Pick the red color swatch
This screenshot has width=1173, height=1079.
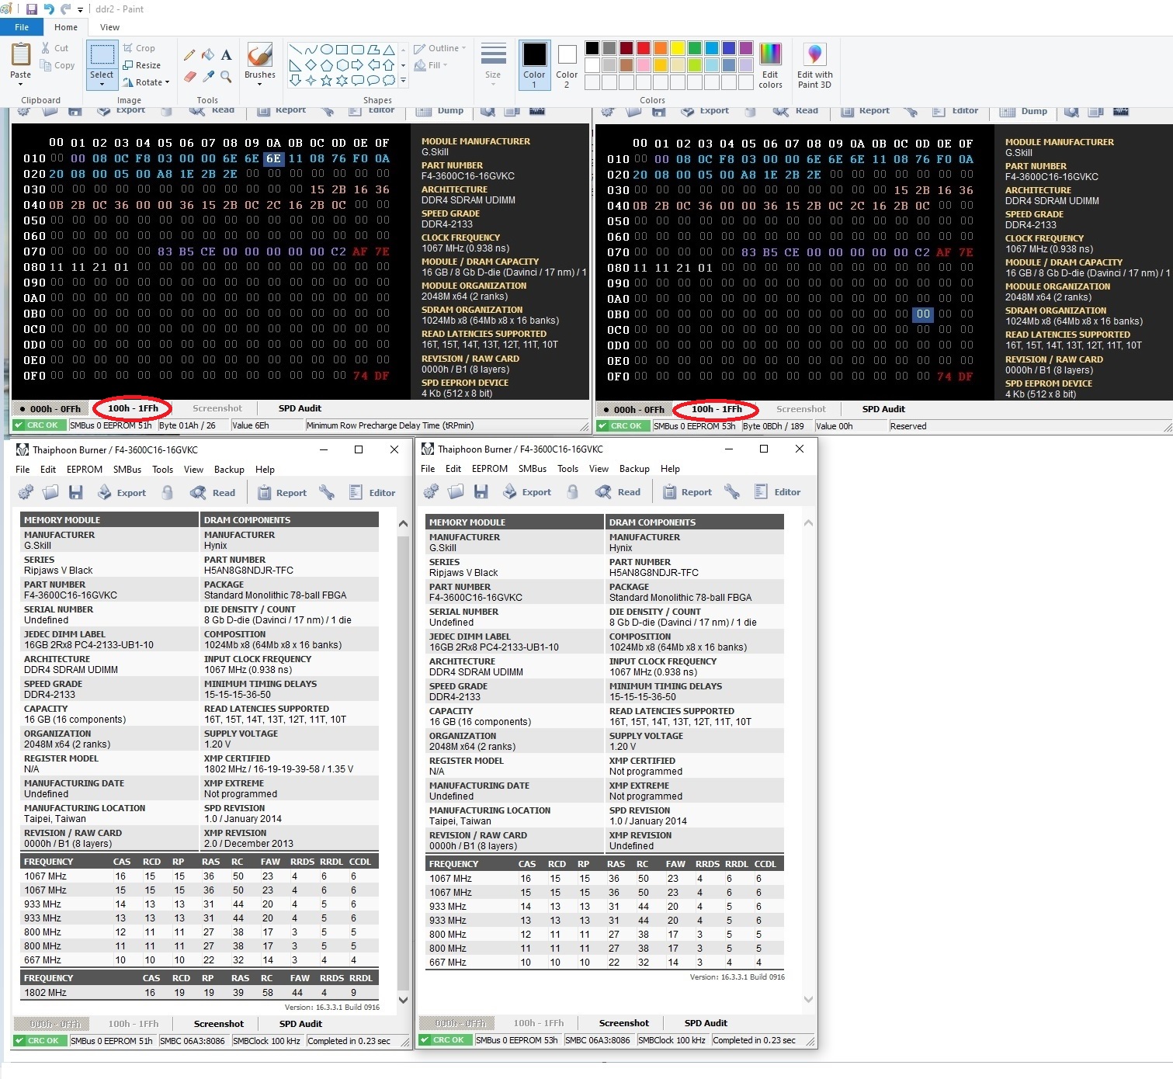(x=643, y=48)
